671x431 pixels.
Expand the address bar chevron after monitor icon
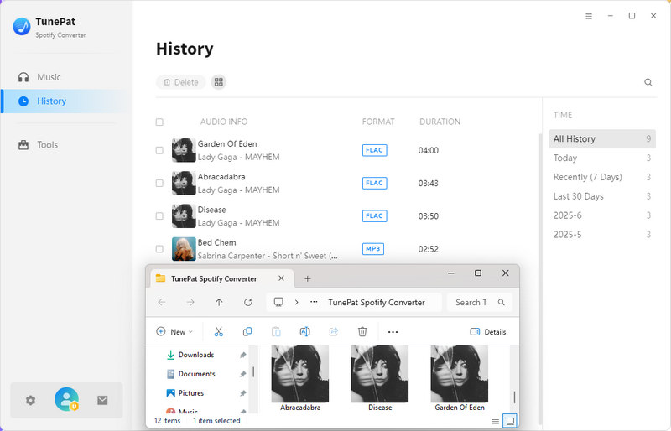297,302
